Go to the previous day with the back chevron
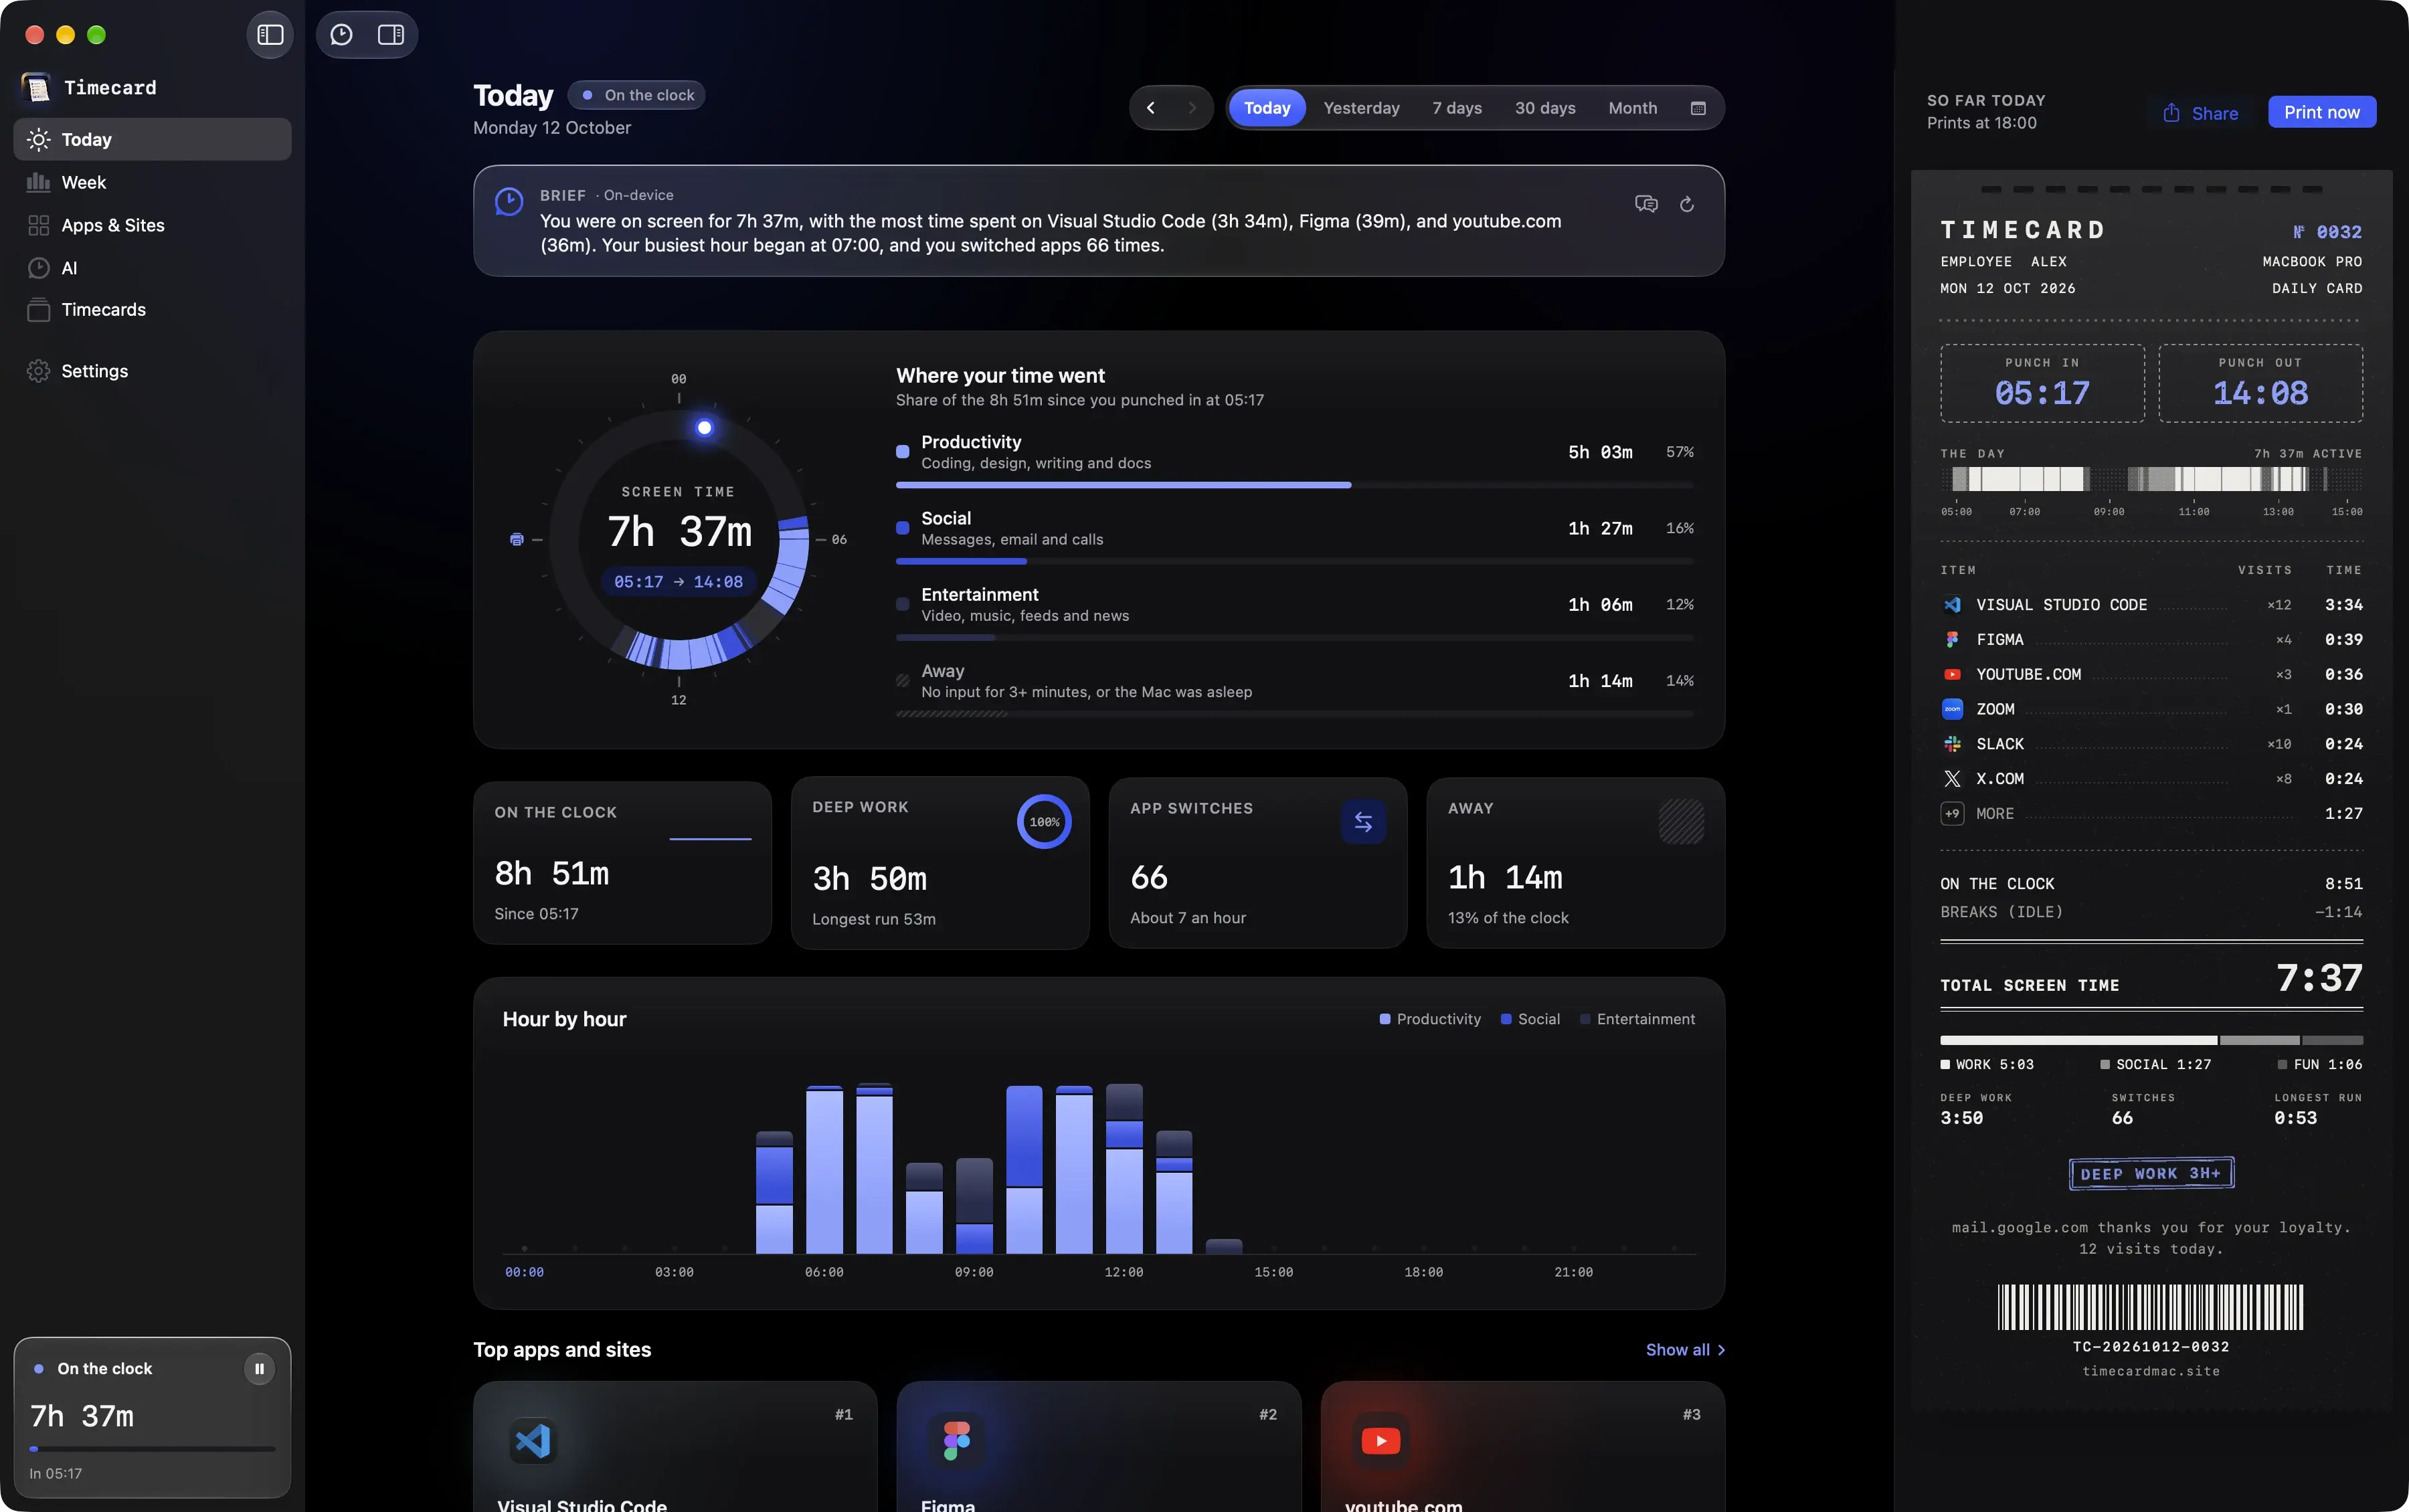Viewport: 2409px width, 1512px height. pos(1151,108)
